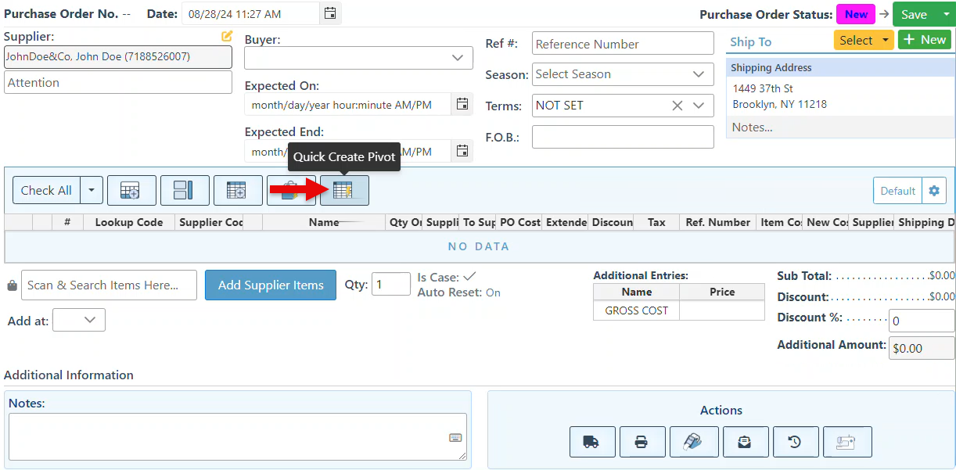Click the open envelope email icon
Image resolution: width=956 pixels, height=470 pixels.
tap(745, 442)
